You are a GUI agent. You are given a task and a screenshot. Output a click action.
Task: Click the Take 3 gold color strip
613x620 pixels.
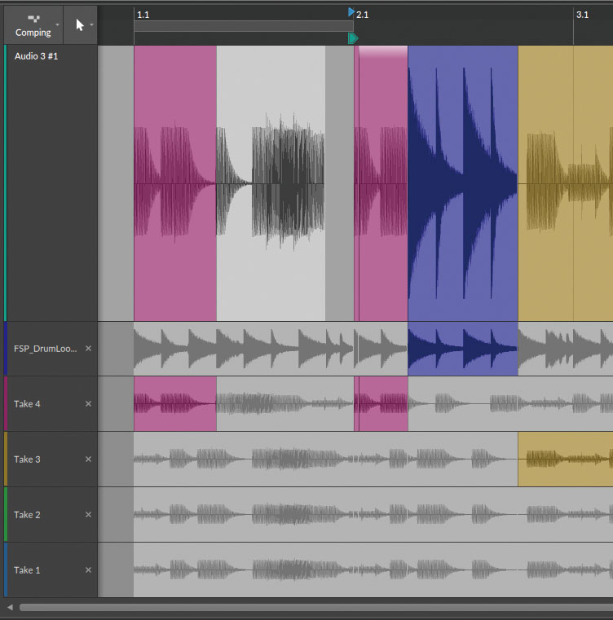pos(6,459)
